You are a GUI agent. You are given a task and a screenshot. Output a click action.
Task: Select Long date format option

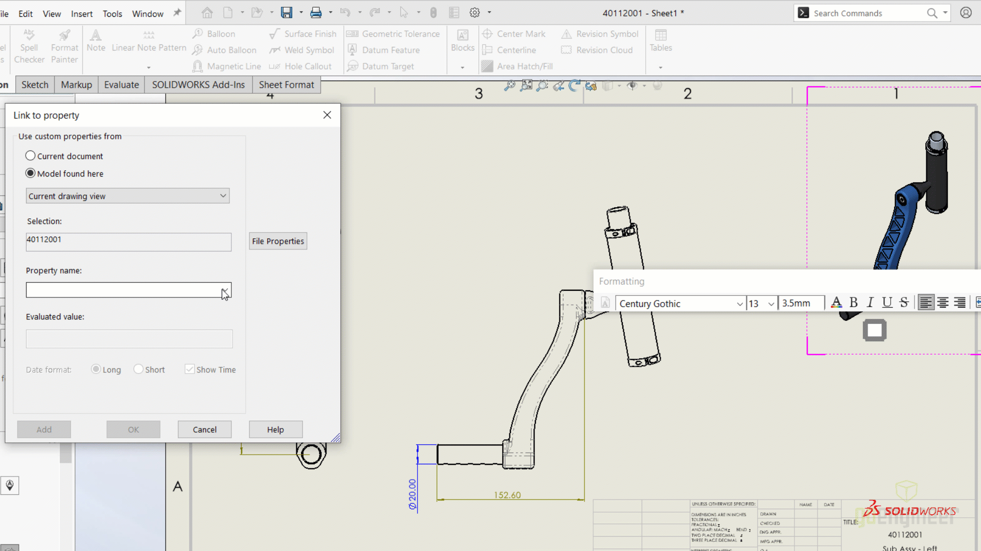(96, 369)
